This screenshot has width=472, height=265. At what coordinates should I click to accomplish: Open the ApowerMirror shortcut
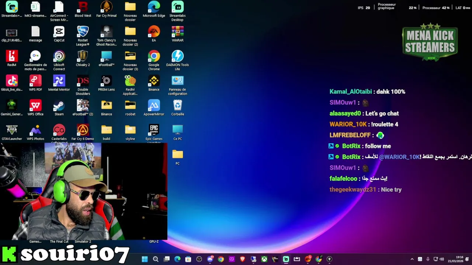click(x=154, y=108)
